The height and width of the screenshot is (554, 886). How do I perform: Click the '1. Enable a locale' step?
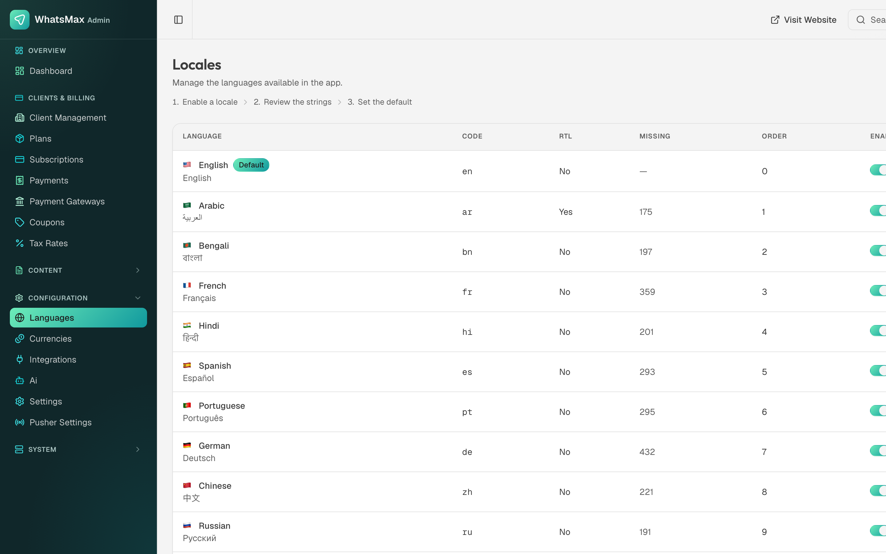pos(205,102)
